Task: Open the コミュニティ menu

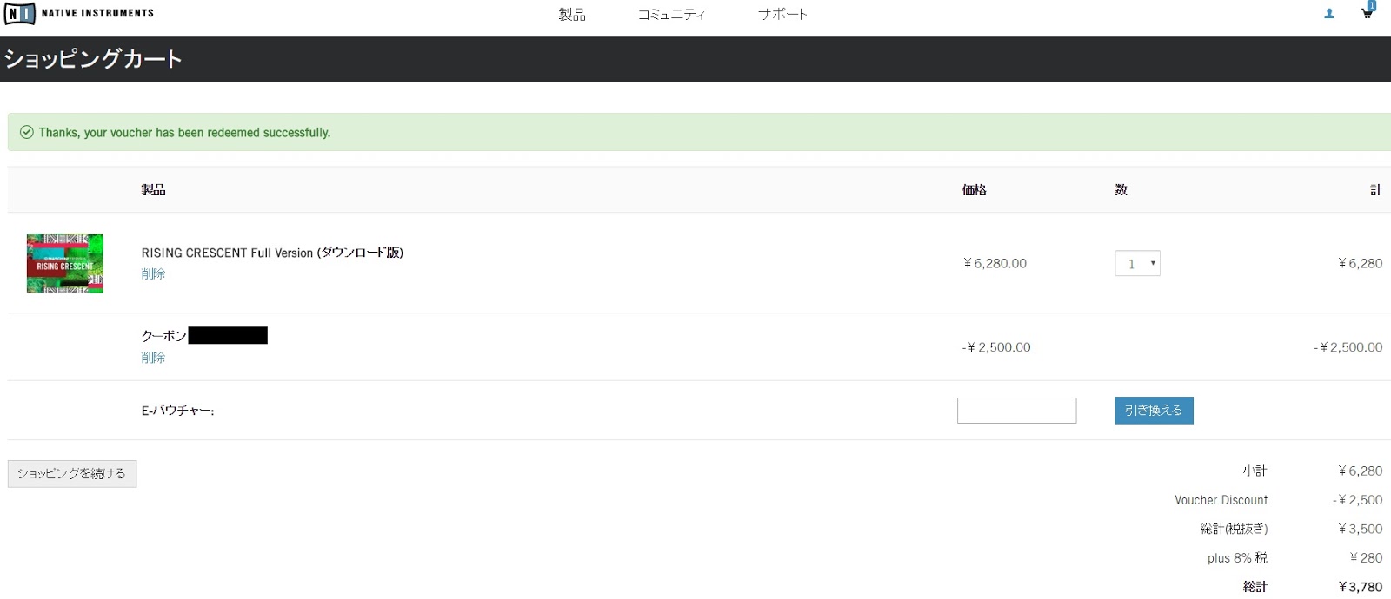Action: (x=671, y=15)
